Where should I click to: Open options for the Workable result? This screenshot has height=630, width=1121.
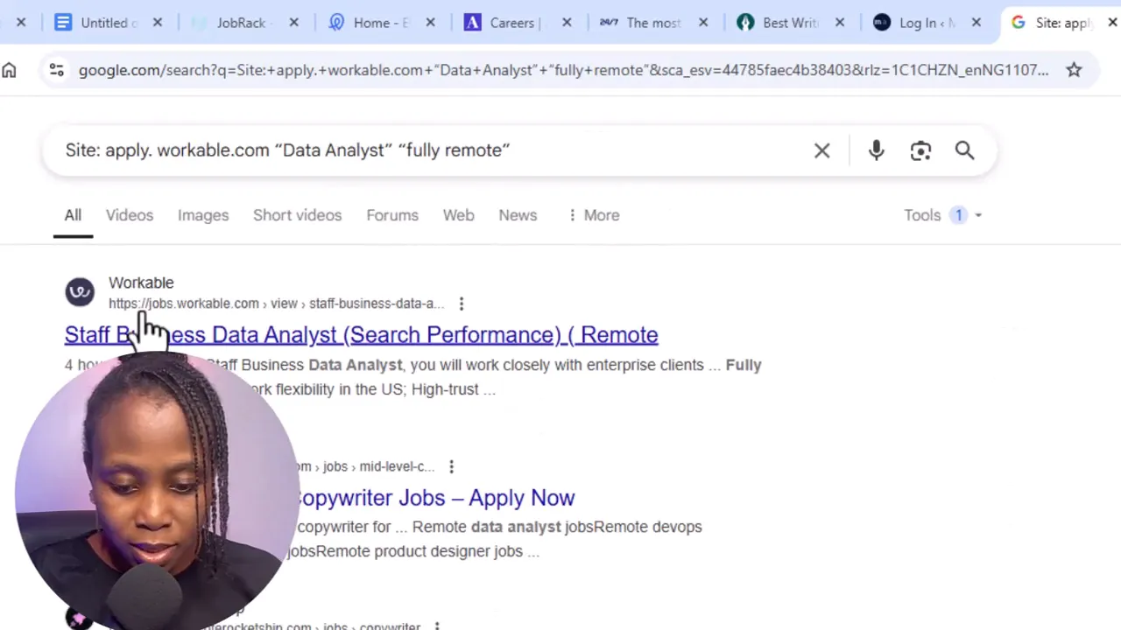click(462, 304)
